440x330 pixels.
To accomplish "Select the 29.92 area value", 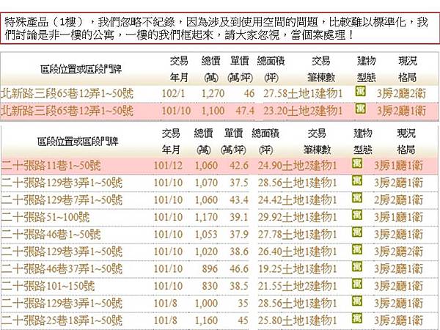I will (x=270, y=217).
